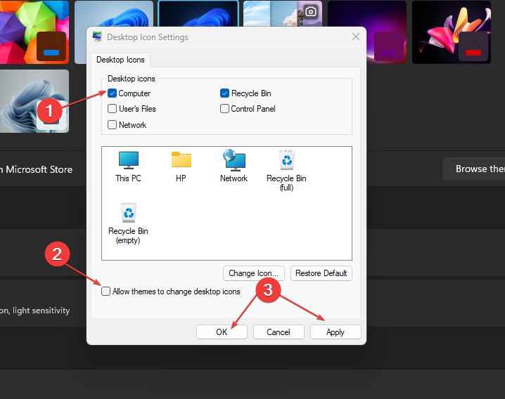Select the Recycle Bin (full) icon

click(x=286, y=171)
